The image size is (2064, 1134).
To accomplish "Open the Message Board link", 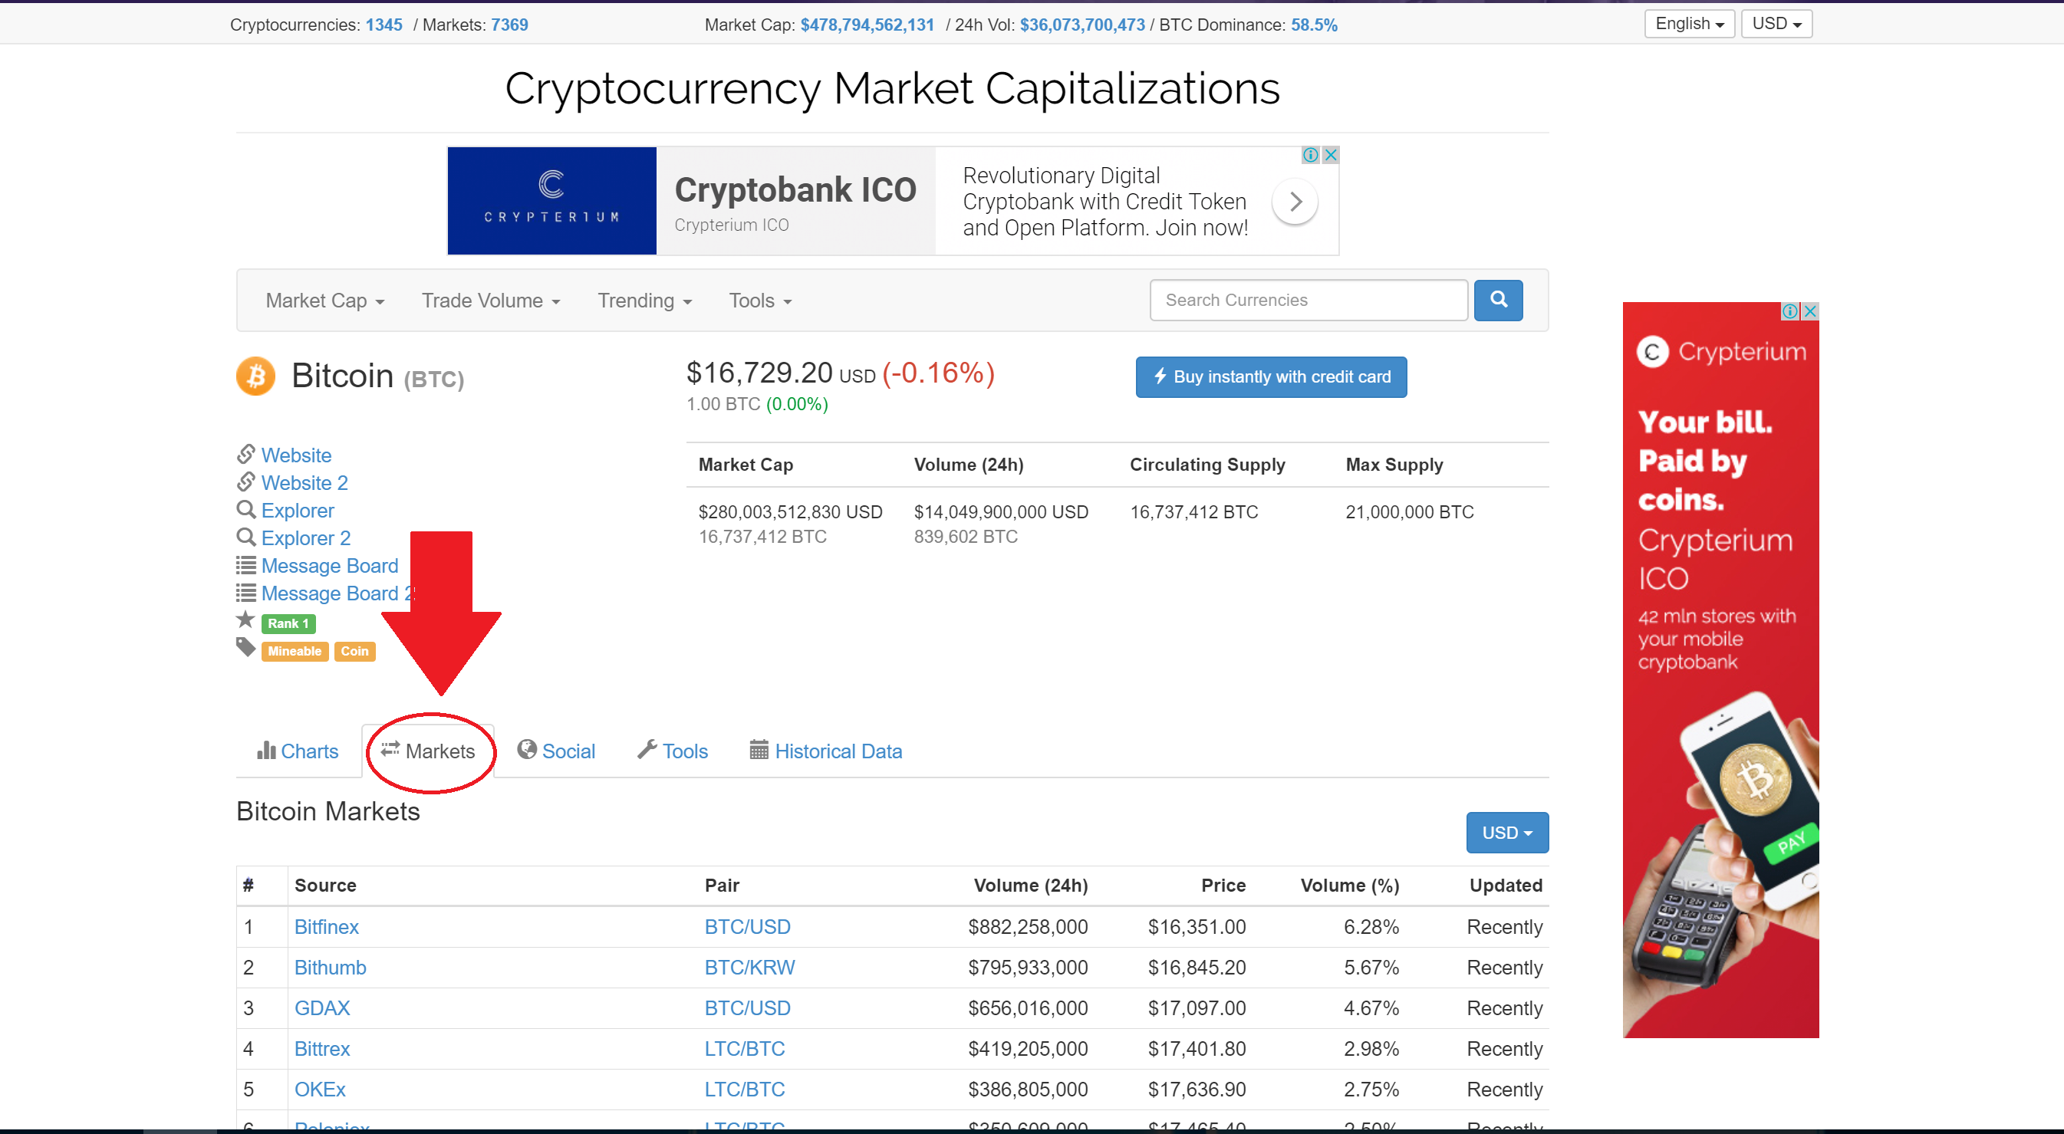I will click(x=329, y=566).
